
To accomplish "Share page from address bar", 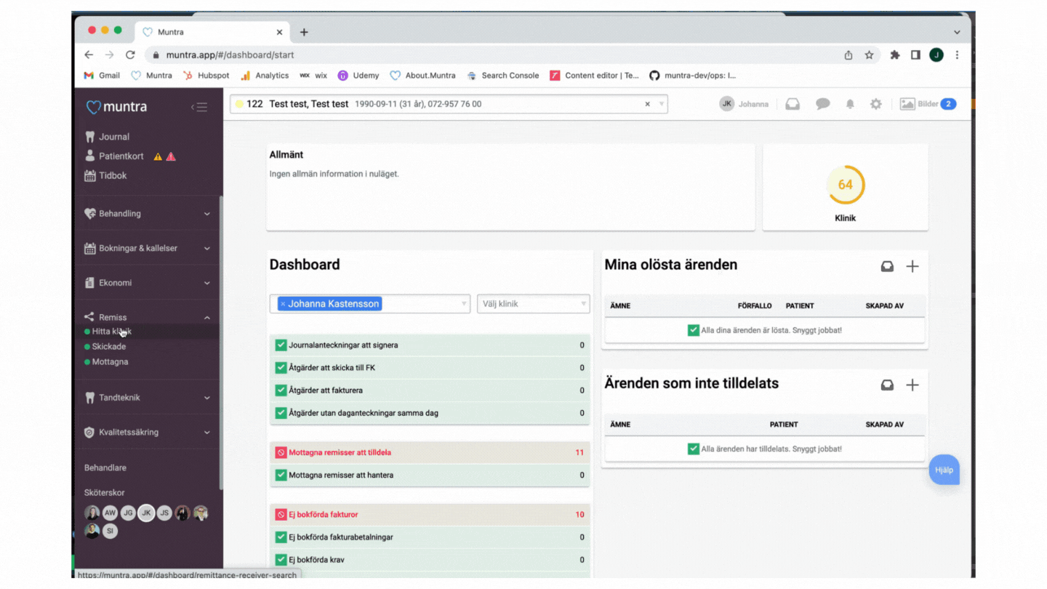I will [849, 55].
